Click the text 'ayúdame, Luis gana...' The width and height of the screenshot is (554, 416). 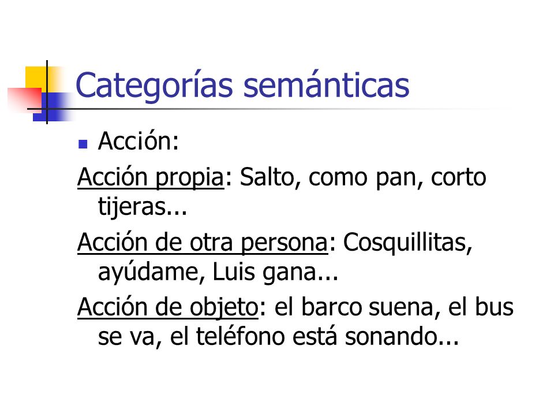click(218, 272)
